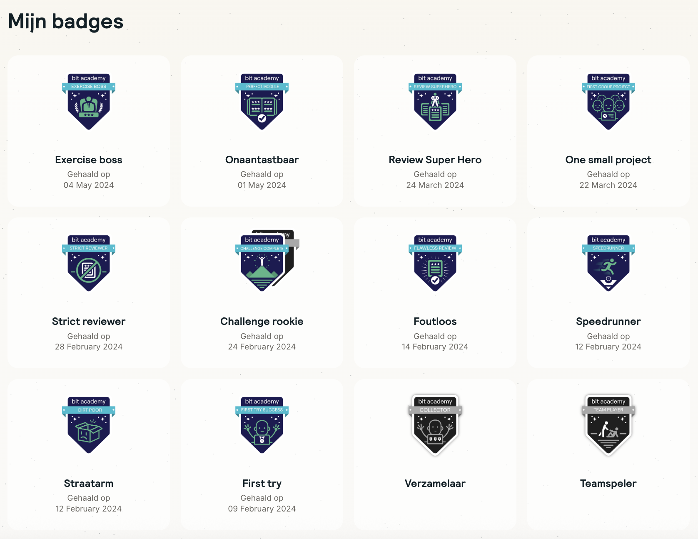The width and height of the screenshot is (698, 539).
Task: Open the "Onaantastbaar" badge title
Action: [262, 160]
